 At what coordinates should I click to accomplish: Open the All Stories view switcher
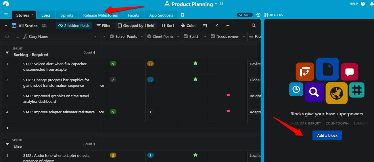click(x=25, y=25)
